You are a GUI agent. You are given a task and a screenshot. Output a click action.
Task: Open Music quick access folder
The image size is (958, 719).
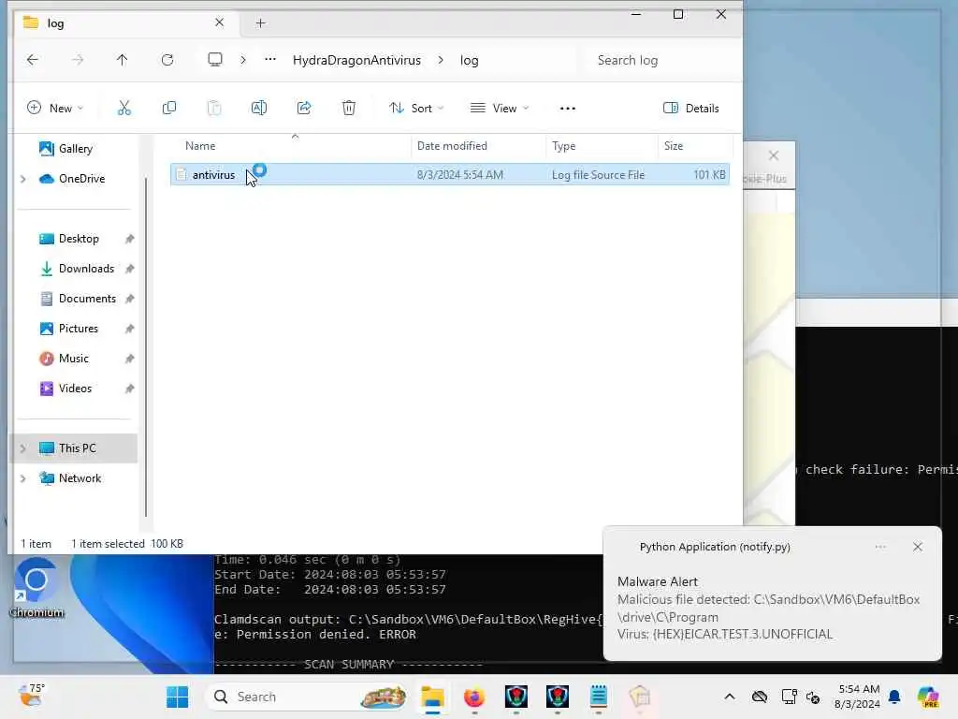[x=73, y=359]
